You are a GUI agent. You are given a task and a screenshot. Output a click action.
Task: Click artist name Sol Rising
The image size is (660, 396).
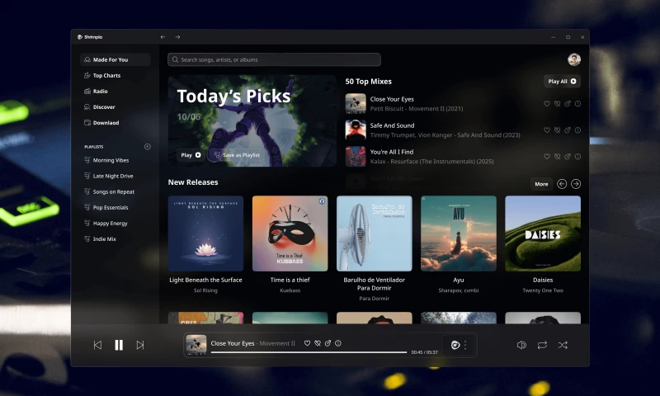coord(205,290)
